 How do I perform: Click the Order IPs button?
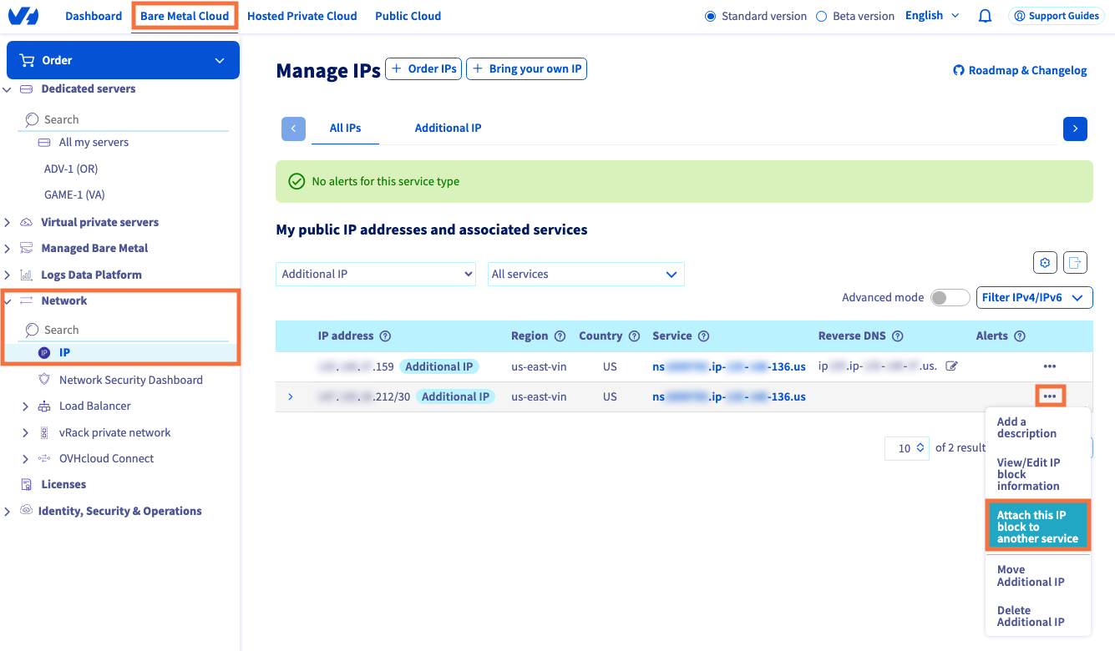[423, 69]
